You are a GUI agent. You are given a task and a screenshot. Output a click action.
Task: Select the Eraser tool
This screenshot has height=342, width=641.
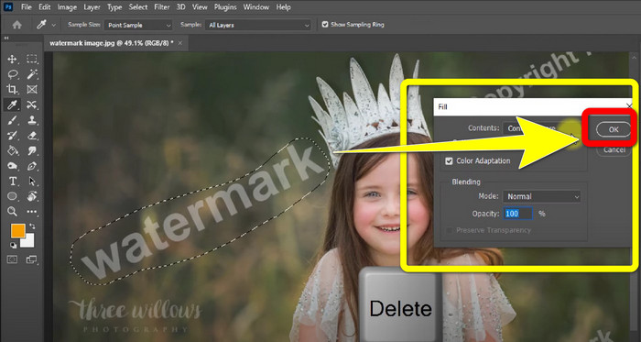click(31, 136)
